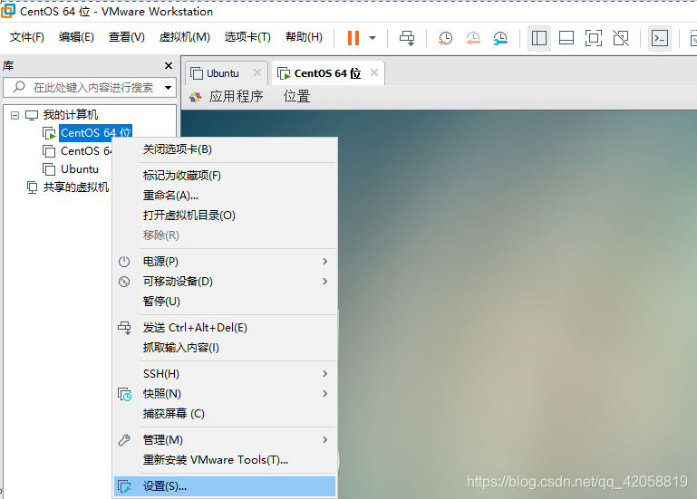Viewport: 697px width, 499px height.
Task: Choose 抓取输入内容(I) from context menu
Action: tap(225, 348)
